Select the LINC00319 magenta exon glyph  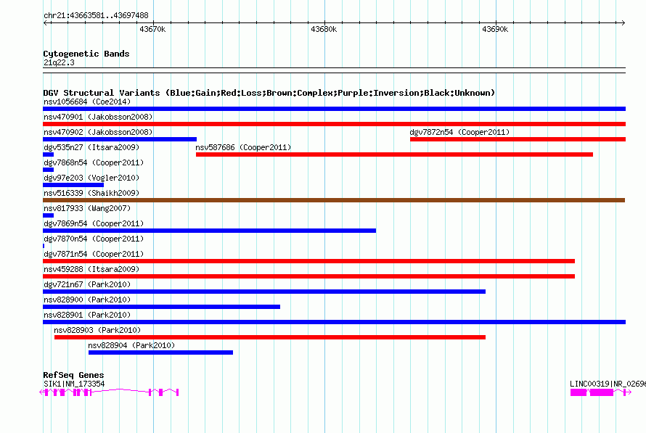[601, 392]
